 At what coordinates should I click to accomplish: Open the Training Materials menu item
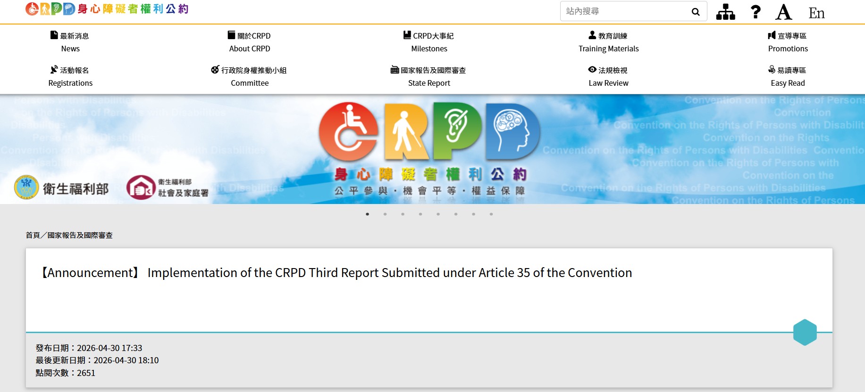609,42
